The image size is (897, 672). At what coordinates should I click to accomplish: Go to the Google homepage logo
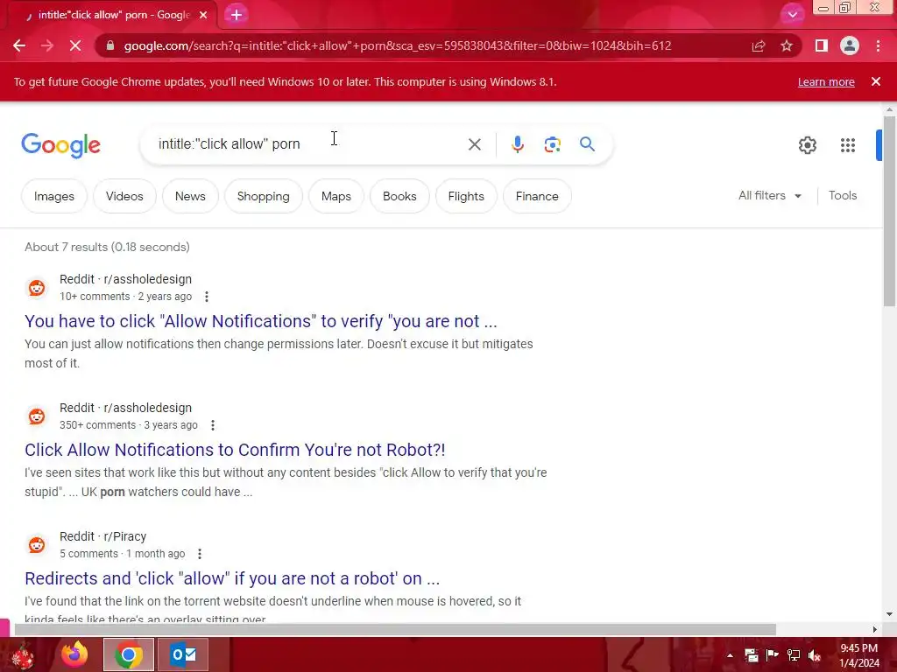coord(60,145)
